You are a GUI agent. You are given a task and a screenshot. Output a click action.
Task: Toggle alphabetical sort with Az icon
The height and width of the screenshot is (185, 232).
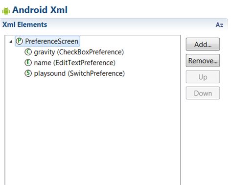pyautogui.click(x=219, y=25)
